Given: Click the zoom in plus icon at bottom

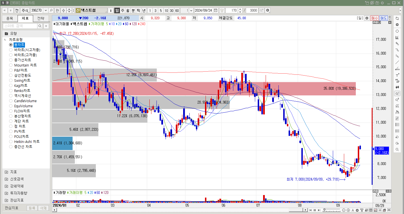Looking at the screenshot, I should (348, 210).
